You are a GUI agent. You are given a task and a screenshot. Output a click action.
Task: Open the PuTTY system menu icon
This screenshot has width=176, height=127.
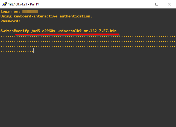4,4
